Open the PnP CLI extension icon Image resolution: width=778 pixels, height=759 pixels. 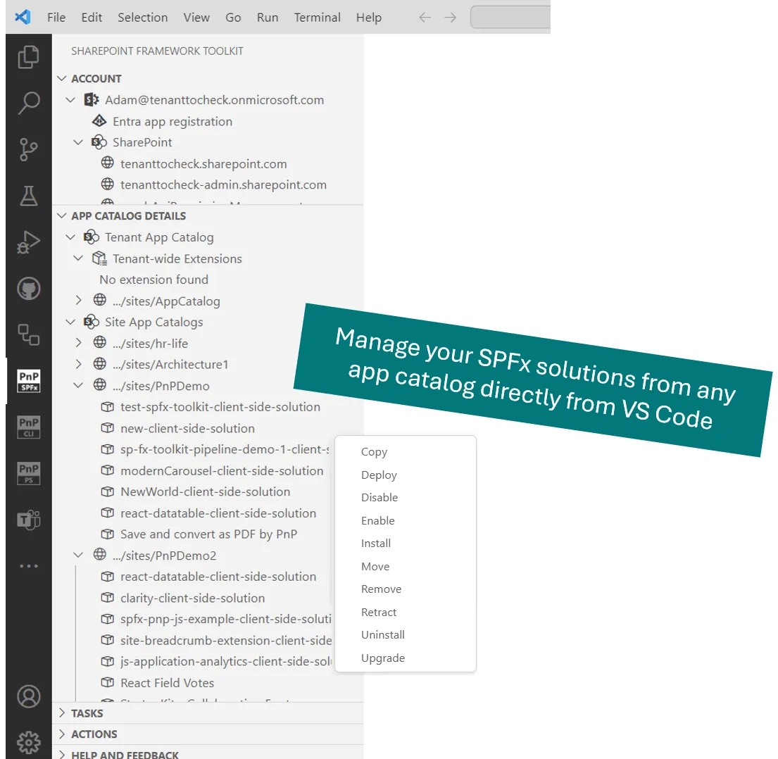click(29, 427)
